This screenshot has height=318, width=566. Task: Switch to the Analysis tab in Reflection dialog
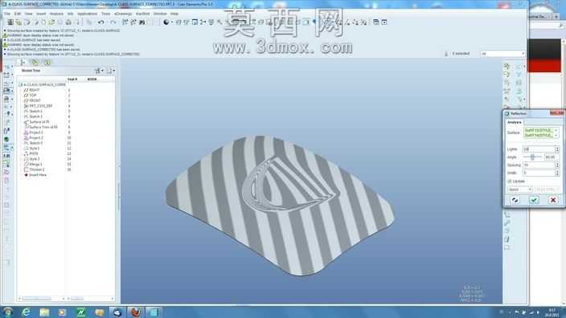[515, 123]
